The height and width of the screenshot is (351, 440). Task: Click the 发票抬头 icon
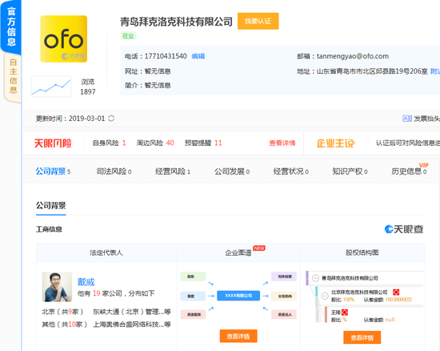[407, 119]
